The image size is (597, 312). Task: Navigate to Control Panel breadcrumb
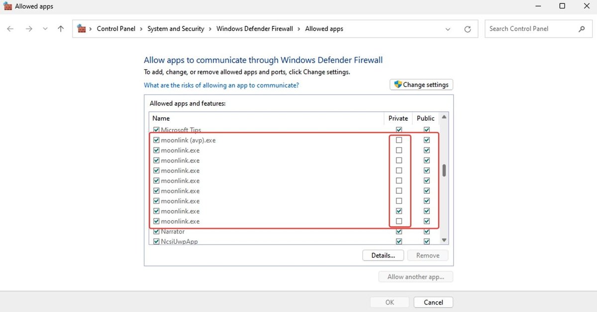tap(116, 29)
